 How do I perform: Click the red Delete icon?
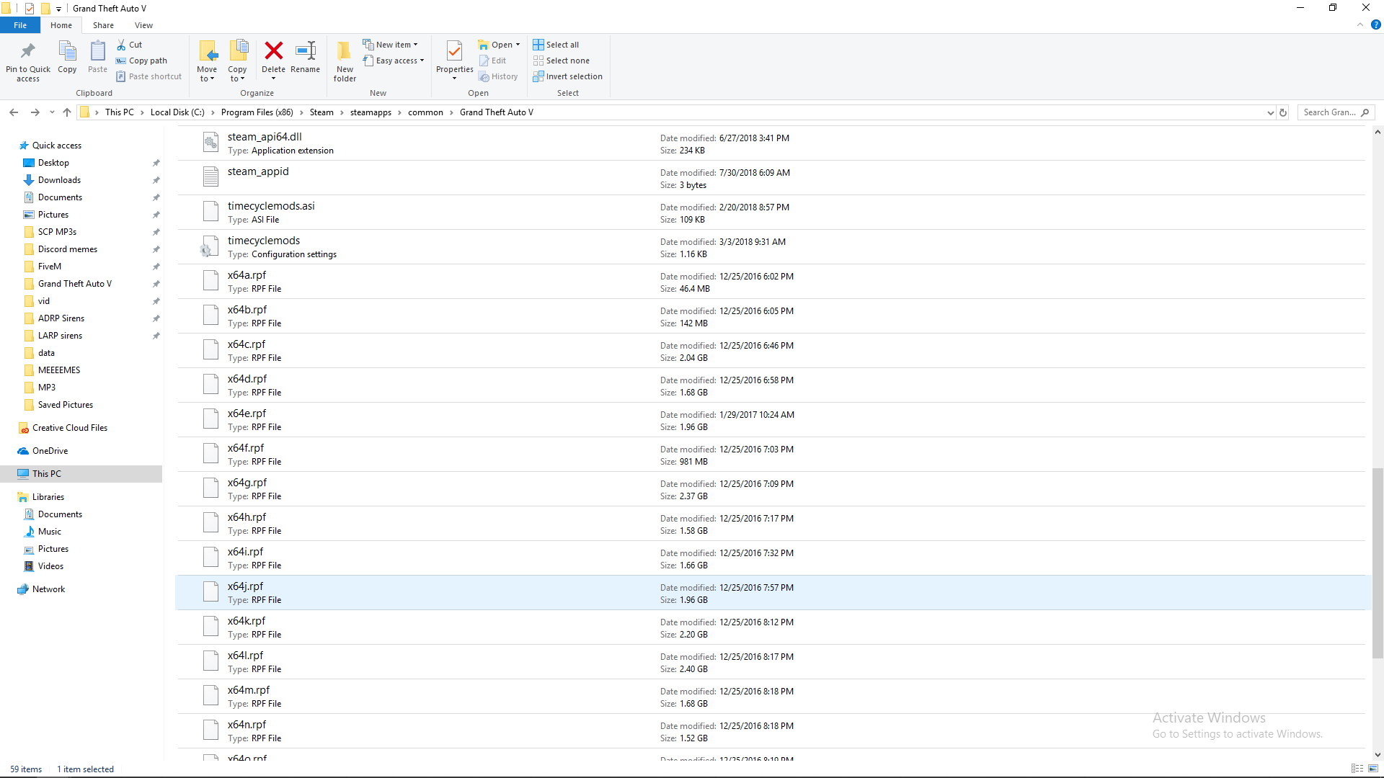pyautogui.click(x=273, y=50)
